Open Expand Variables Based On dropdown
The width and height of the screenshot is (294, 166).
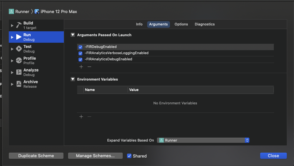[x=203, y=140]
